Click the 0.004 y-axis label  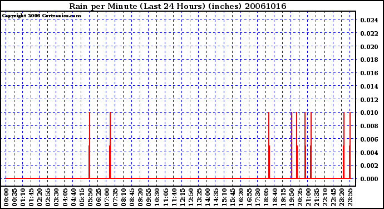[x=369, y=153]
